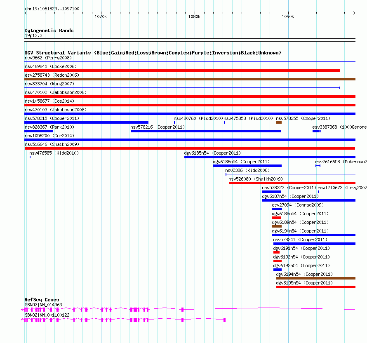The height and width of the screenshot is (343, 367).
Task: Click the dgv6192n54 (Cooper2011) label
Action: (301, 257)
